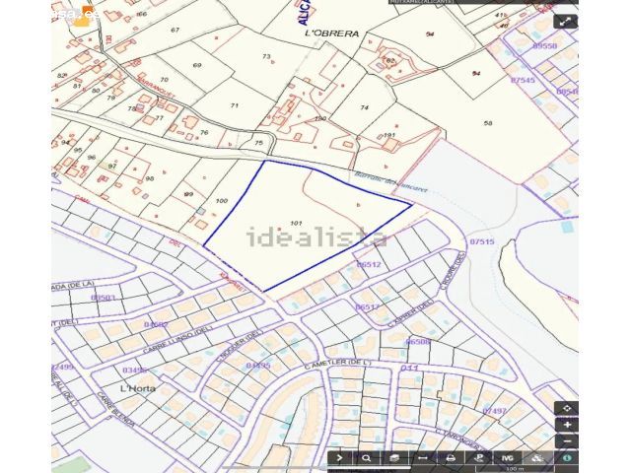Viewport: 631px width, 473px height.
Task: Click block code 07497 label
Action: (x=494, y=411)
